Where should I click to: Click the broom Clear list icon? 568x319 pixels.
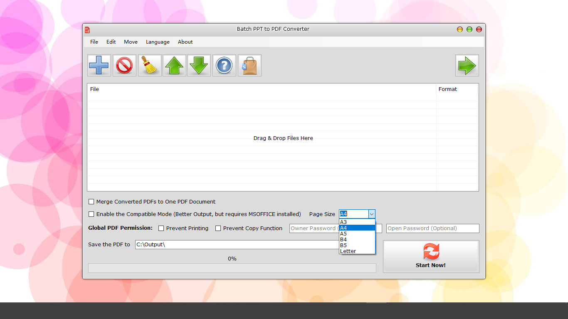(x=149, y=66)
